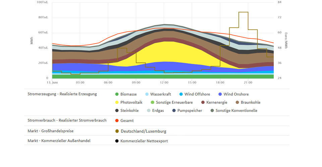Toggle Deutschland/Luxemburg price series

coord(117,131)
